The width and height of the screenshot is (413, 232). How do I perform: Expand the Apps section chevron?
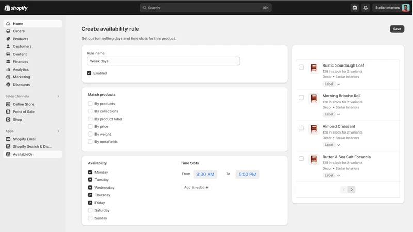pyautogui.click(x=58, y=131)
